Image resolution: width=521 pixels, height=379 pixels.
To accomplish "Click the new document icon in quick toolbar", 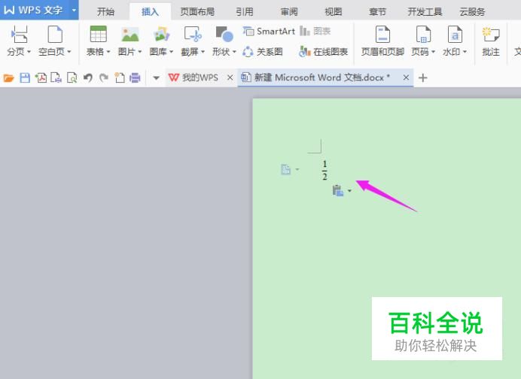I will click(120, 78).
